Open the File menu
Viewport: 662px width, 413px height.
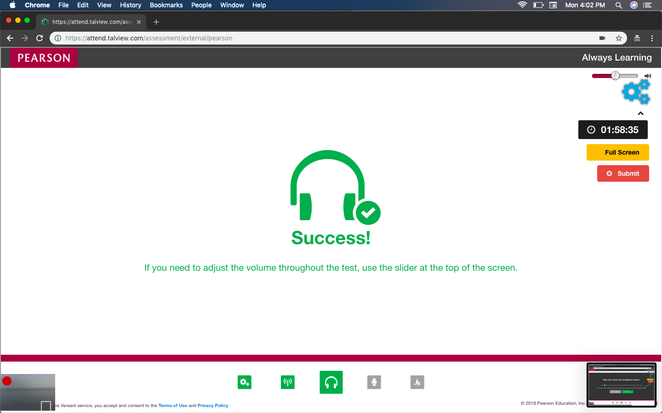coord(63,5)
